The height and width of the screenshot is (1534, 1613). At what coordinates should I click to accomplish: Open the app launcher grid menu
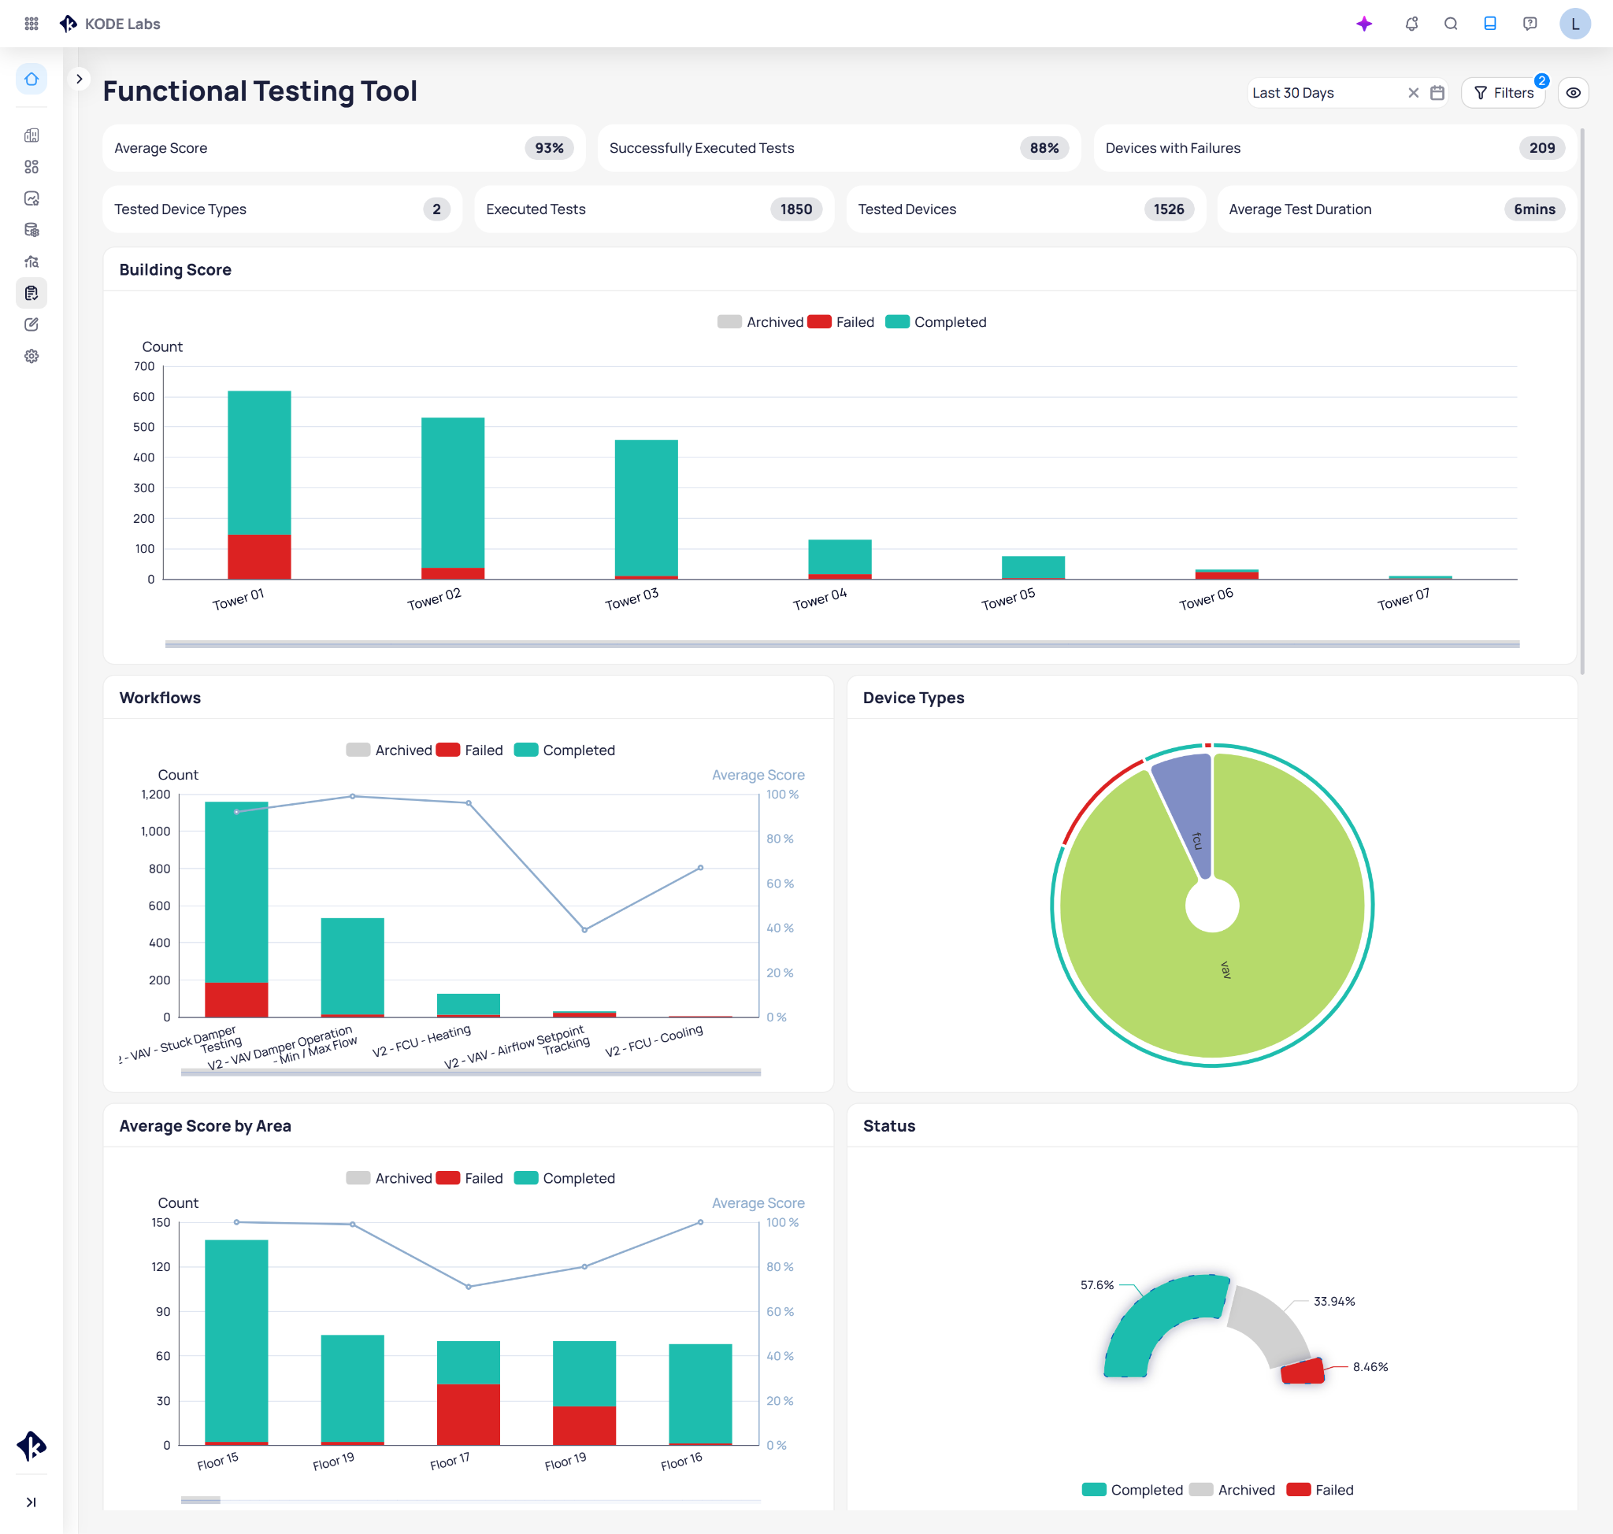pos(32,23)
